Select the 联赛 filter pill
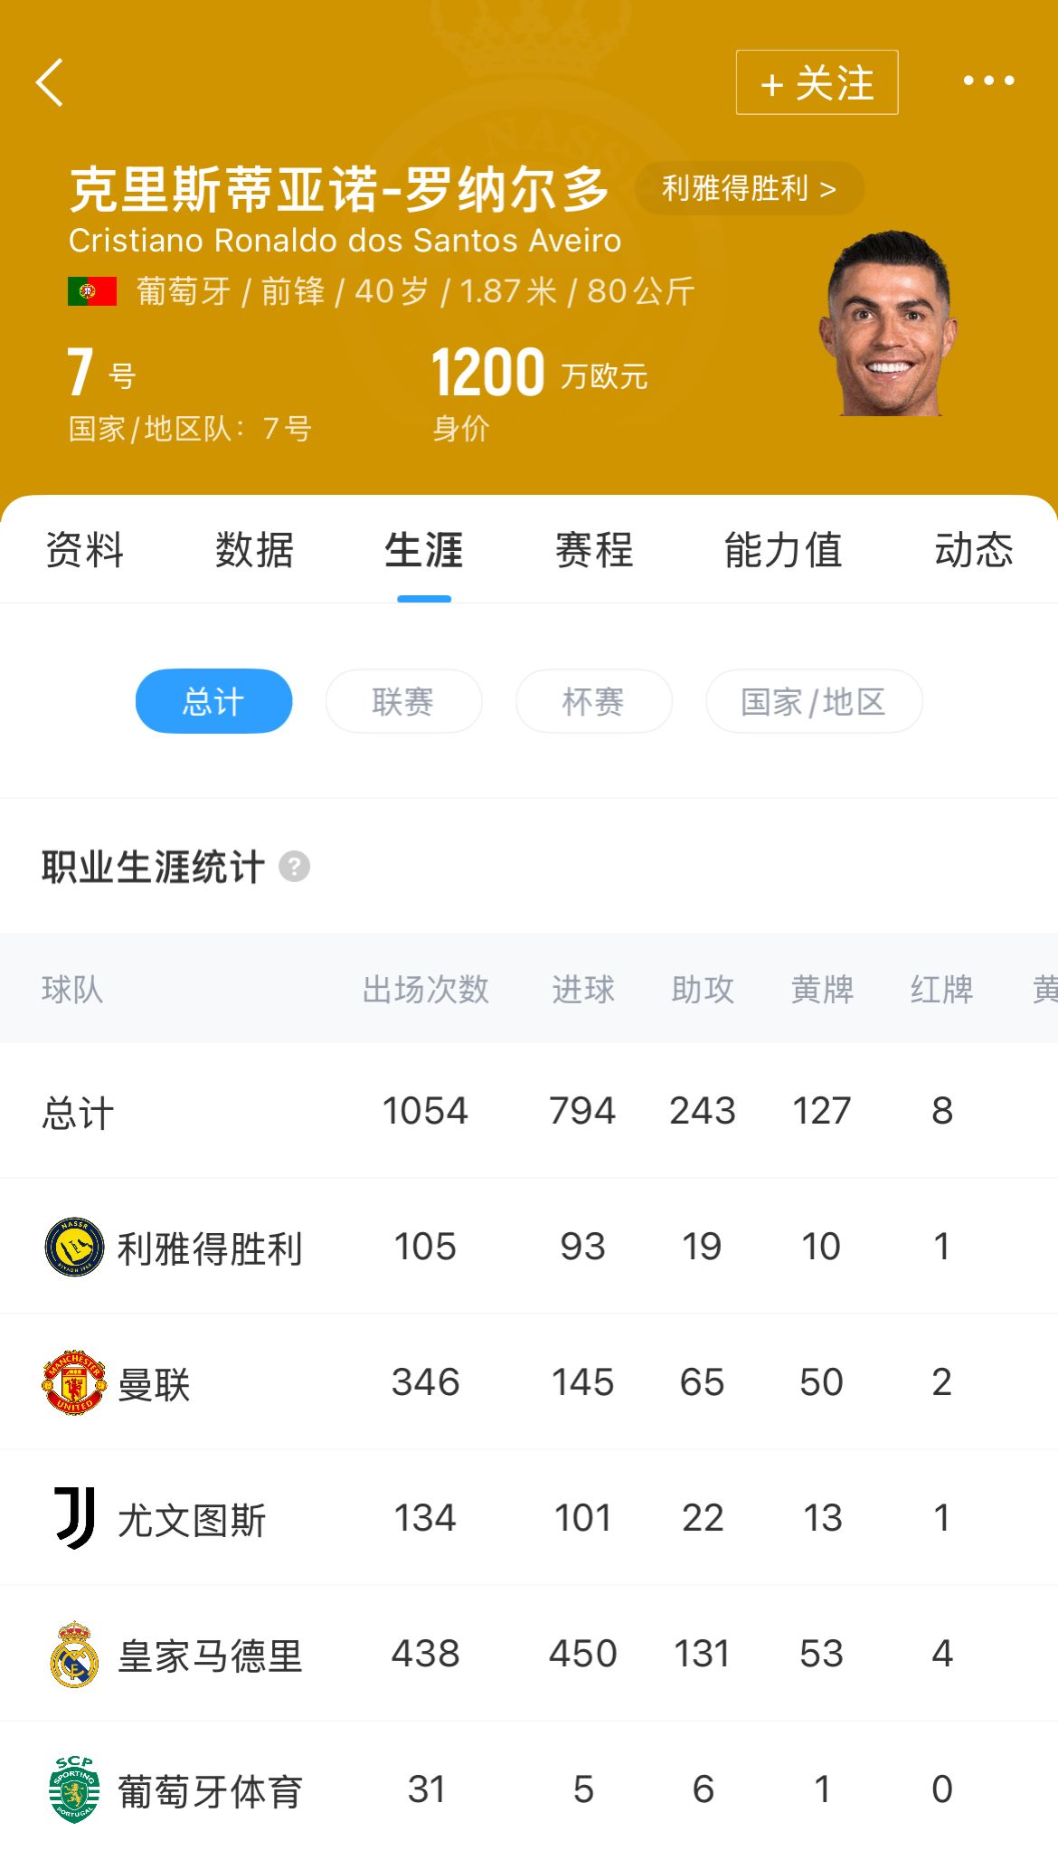The height and width of the screenshot is (1860, 1058). pyautogui.click(x=403, y=701)
